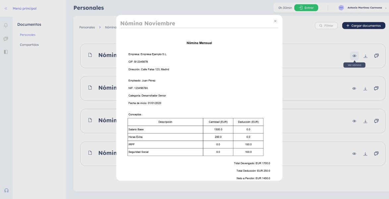Click the 0h 00min timer
Screen dimensions: 389x199
pyautogui.click(x=285, y=8)
